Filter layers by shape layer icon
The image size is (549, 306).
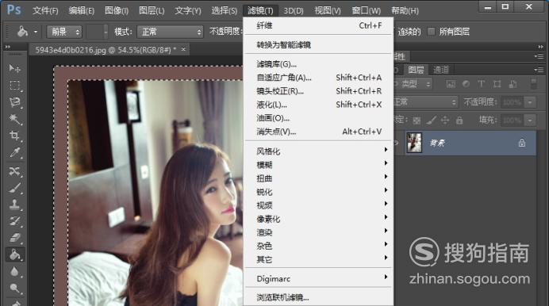click(x=497, y=84)
